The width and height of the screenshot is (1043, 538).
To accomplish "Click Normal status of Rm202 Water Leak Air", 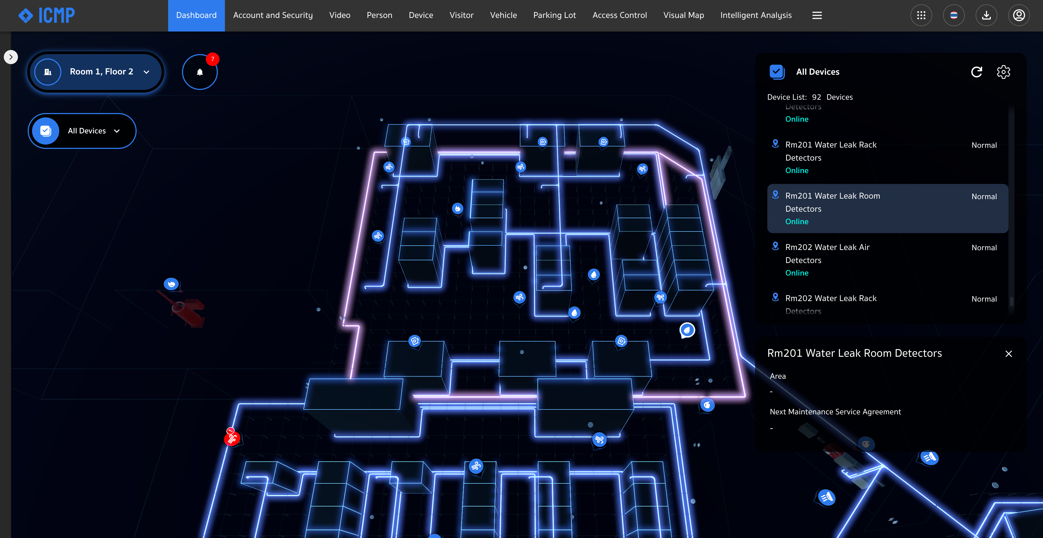I will tap(984, 248).
